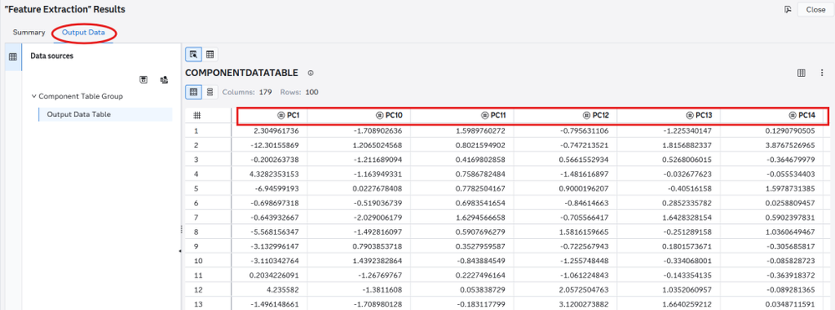Select the grid data view button
The image size is (835, 310).
[x=193, y=92]
